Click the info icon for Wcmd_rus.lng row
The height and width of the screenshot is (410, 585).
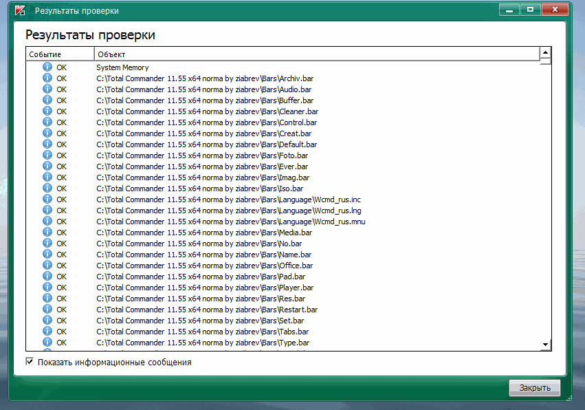(x=47, y=211)
